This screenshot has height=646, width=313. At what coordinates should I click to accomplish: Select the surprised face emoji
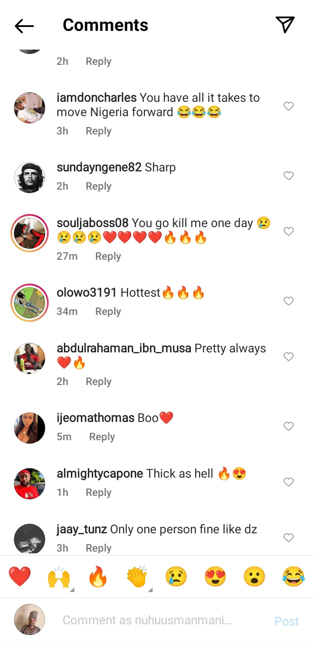tap(254, 576)
